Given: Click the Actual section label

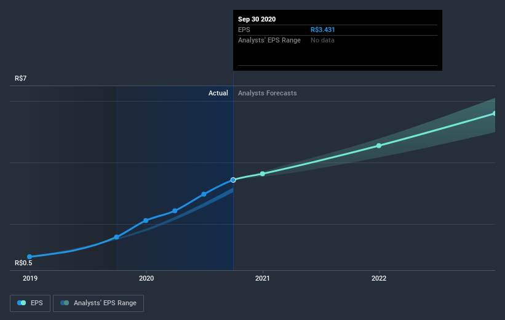Looking at the screenshot, I should (218, 93).
